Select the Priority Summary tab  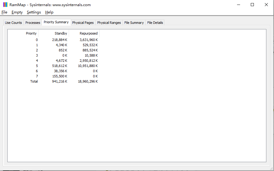[x=56, y=22]
